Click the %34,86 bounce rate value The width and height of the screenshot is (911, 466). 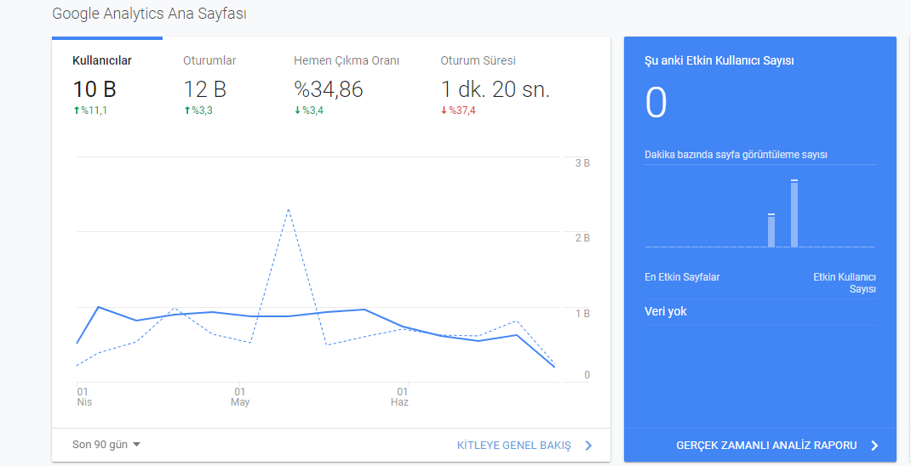tap(329, 89)
